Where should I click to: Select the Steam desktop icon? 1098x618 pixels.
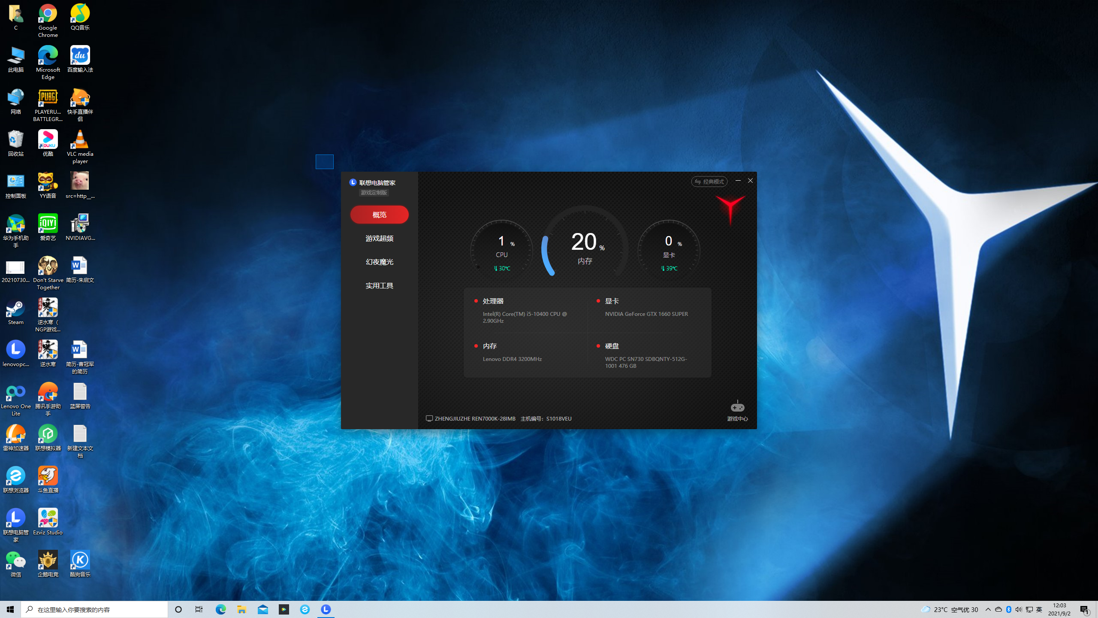point(15,311)
